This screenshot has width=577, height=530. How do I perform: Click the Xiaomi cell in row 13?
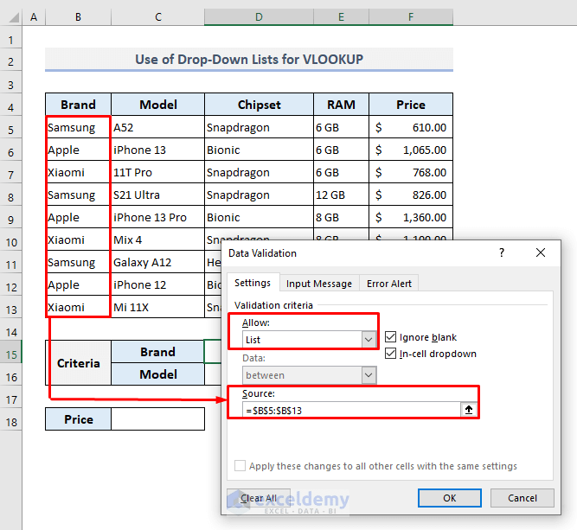pos(78,307)
